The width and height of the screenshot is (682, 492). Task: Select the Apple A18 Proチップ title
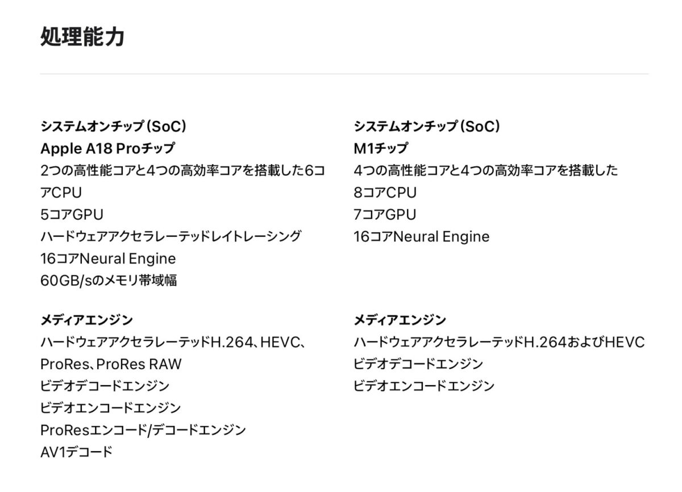[107, 148]
